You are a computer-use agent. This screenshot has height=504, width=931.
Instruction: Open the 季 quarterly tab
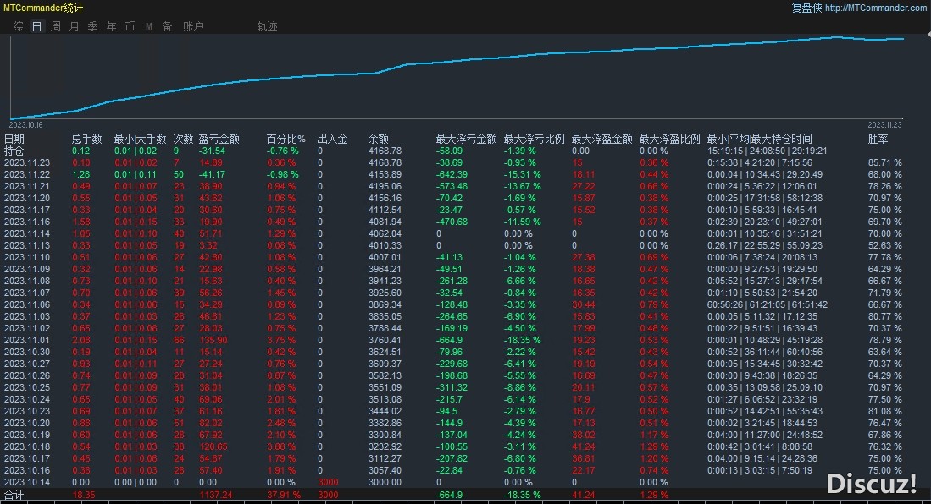(x=92, y=26)
